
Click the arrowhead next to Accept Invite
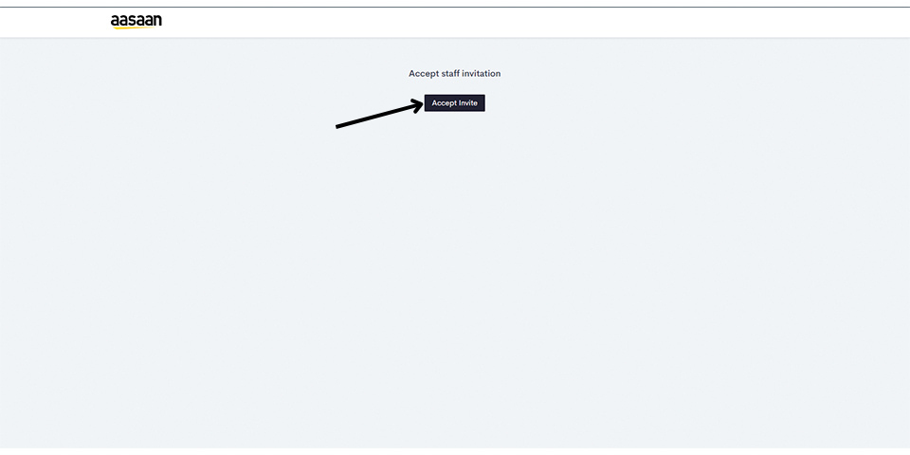coord(417,105)
